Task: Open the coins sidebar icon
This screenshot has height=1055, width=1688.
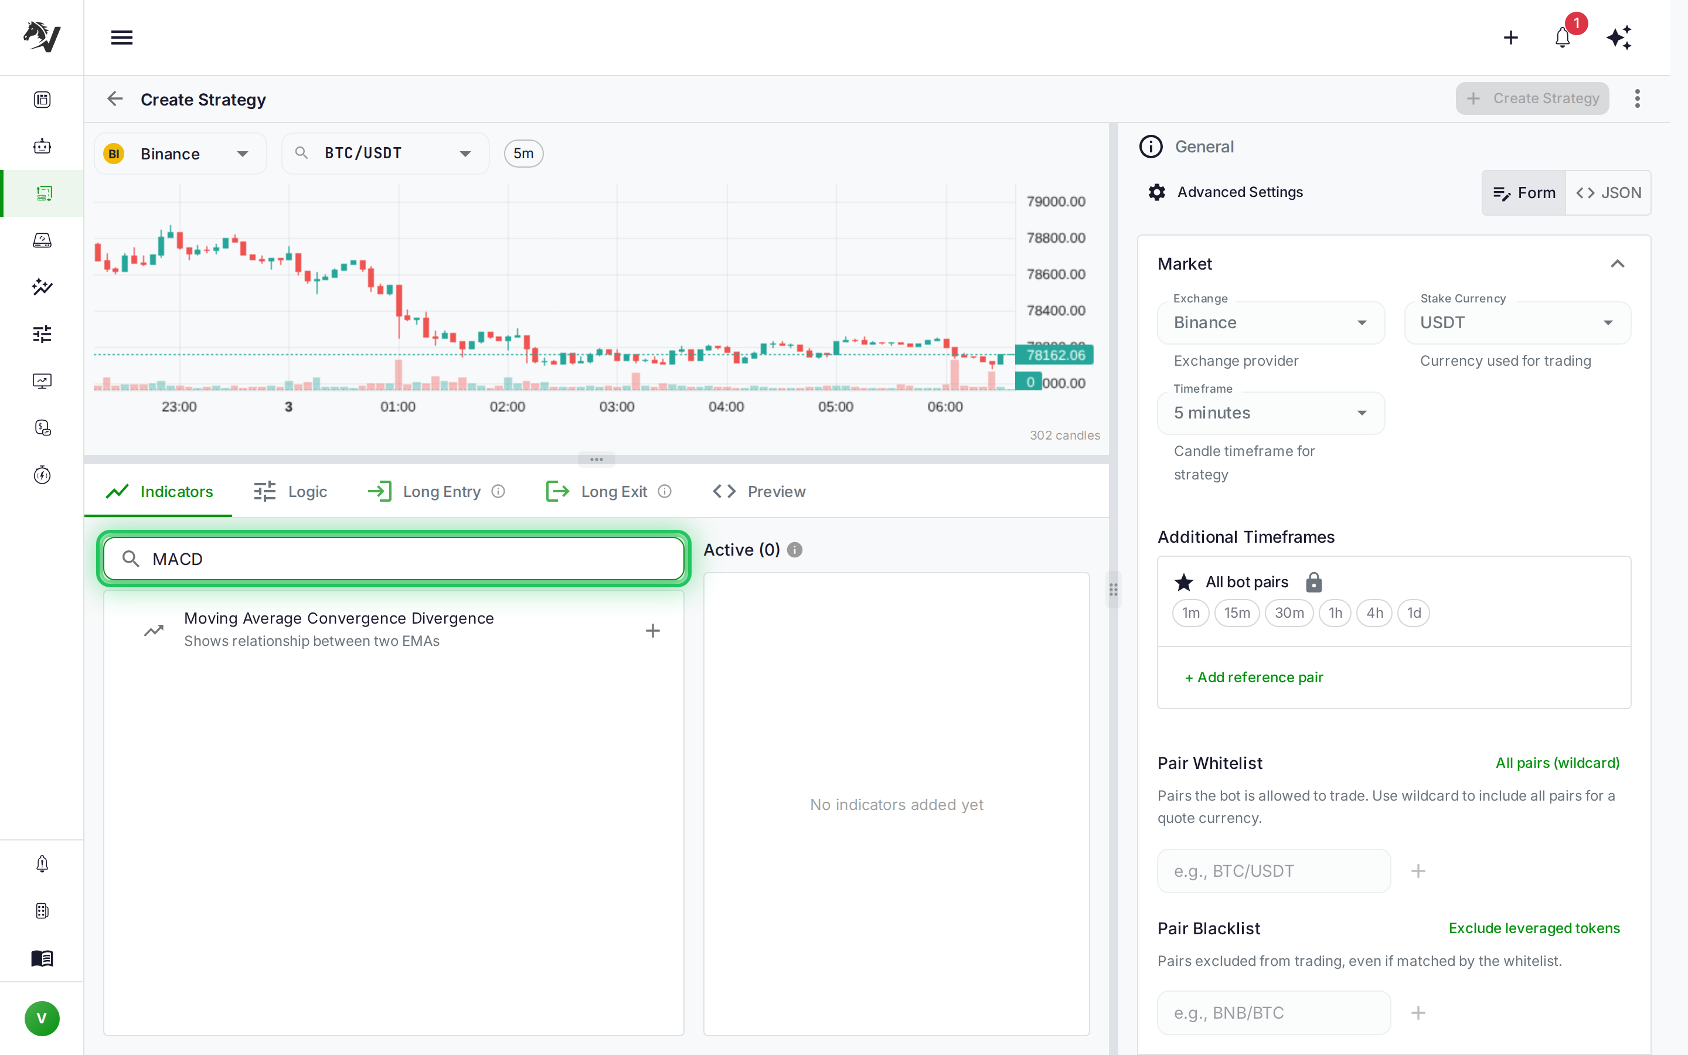Action: [42, 428]
